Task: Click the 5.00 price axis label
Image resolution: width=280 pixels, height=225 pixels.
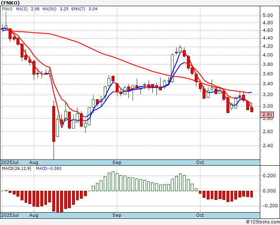Action: pyautogui.click(x=268, y=16)
